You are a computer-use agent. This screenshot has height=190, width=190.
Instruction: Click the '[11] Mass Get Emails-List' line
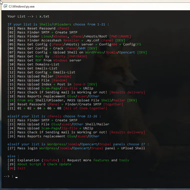[32, 68]
